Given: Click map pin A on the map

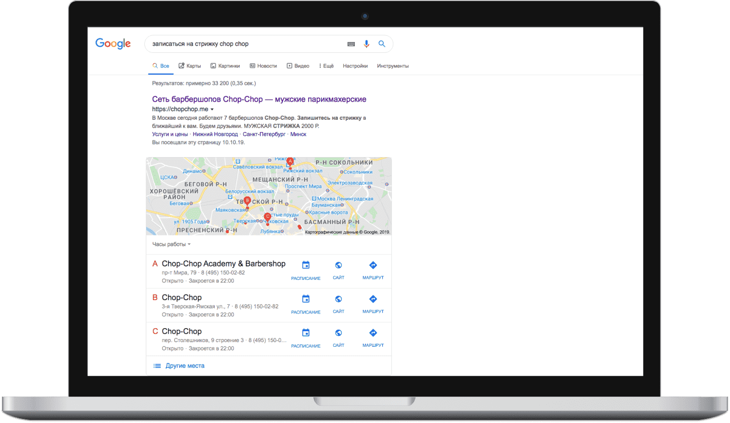Looking at the screenshot, I should click(x=290, y=161).
